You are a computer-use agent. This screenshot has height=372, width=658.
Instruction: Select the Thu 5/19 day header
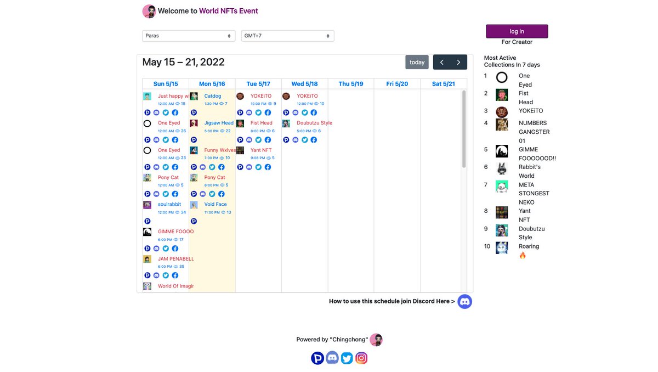(351, 84)
